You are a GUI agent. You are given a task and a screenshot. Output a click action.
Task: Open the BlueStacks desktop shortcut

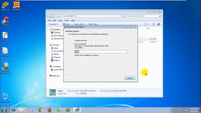[x=5, y=6]
